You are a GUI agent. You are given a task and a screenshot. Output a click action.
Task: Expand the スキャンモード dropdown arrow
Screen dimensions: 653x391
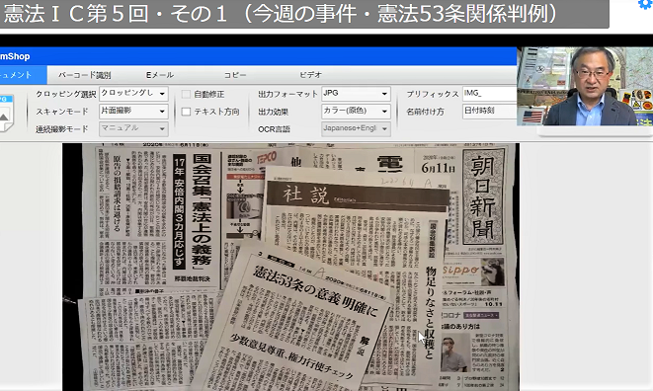point(162,112)
